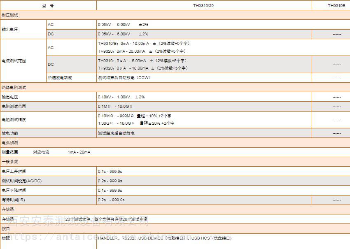Select line 'TH9310: 0μA - 5.00mA'

(x=142, y=61)
